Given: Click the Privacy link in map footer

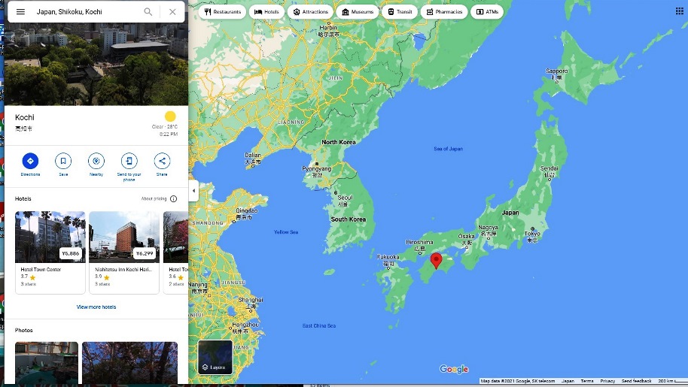Looking at the screenshot, I should 607,381.
